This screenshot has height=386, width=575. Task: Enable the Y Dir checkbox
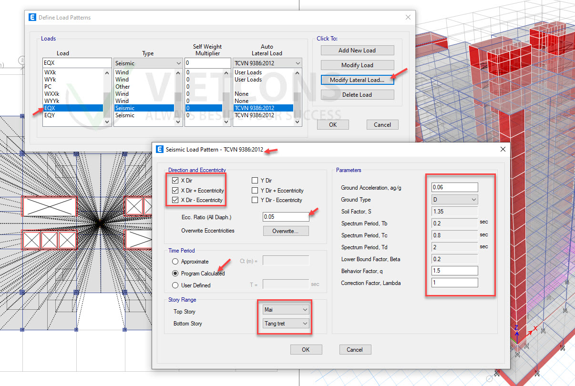coord(255,181)
